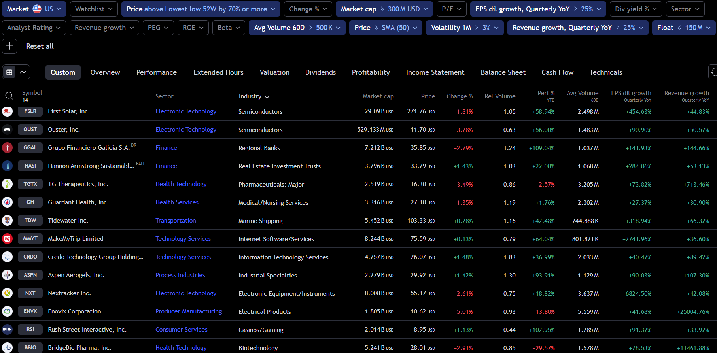Expand the layout chevron next to table icon

click(23, 72)
